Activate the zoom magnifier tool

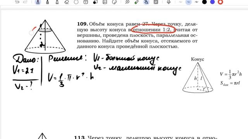(x=127, y=2)
